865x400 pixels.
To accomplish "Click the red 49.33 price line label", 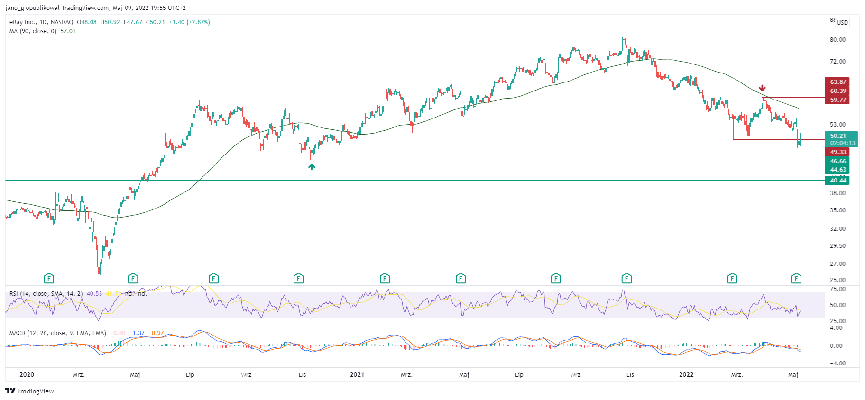I will tap(838, 152).
